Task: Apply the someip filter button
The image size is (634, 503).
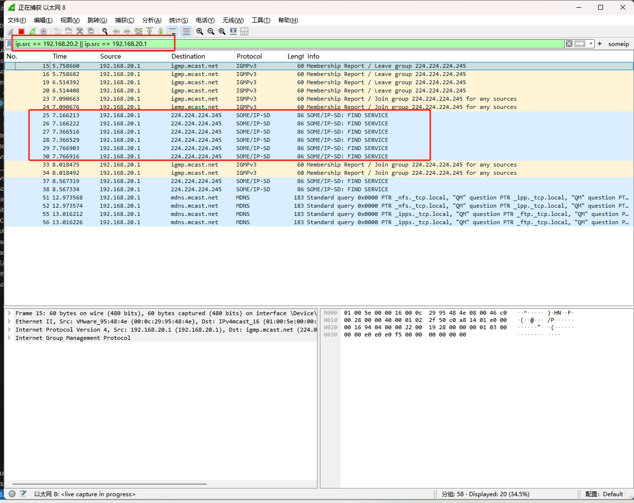Action: coord(619,44)
